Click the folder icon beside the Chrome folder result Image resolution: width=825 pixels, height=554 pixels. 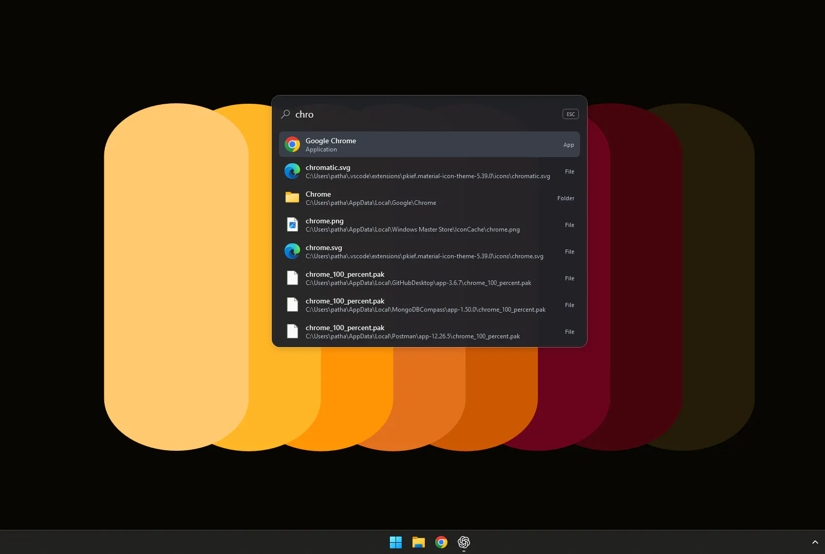[292, 198]
